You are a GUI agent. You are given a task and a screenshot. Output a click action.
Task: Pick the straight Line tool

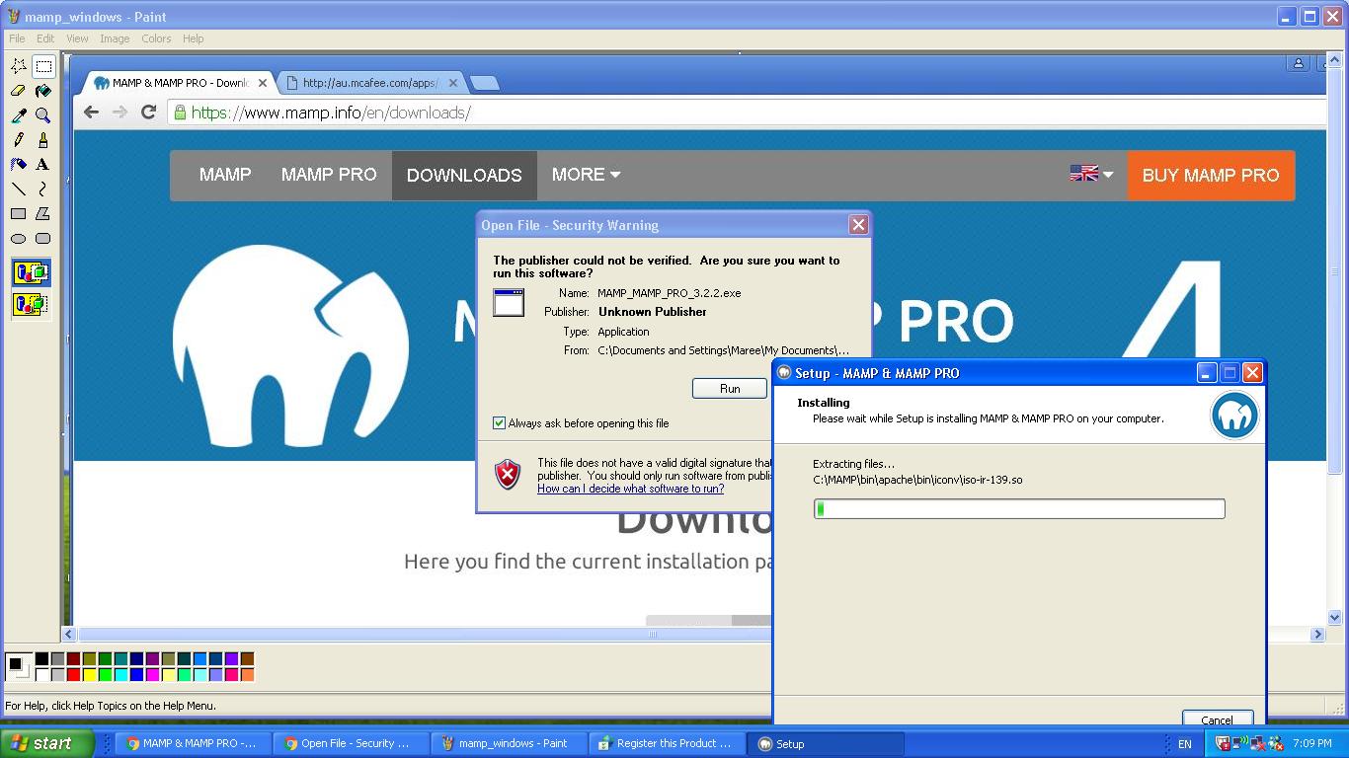tap(19, 189)
